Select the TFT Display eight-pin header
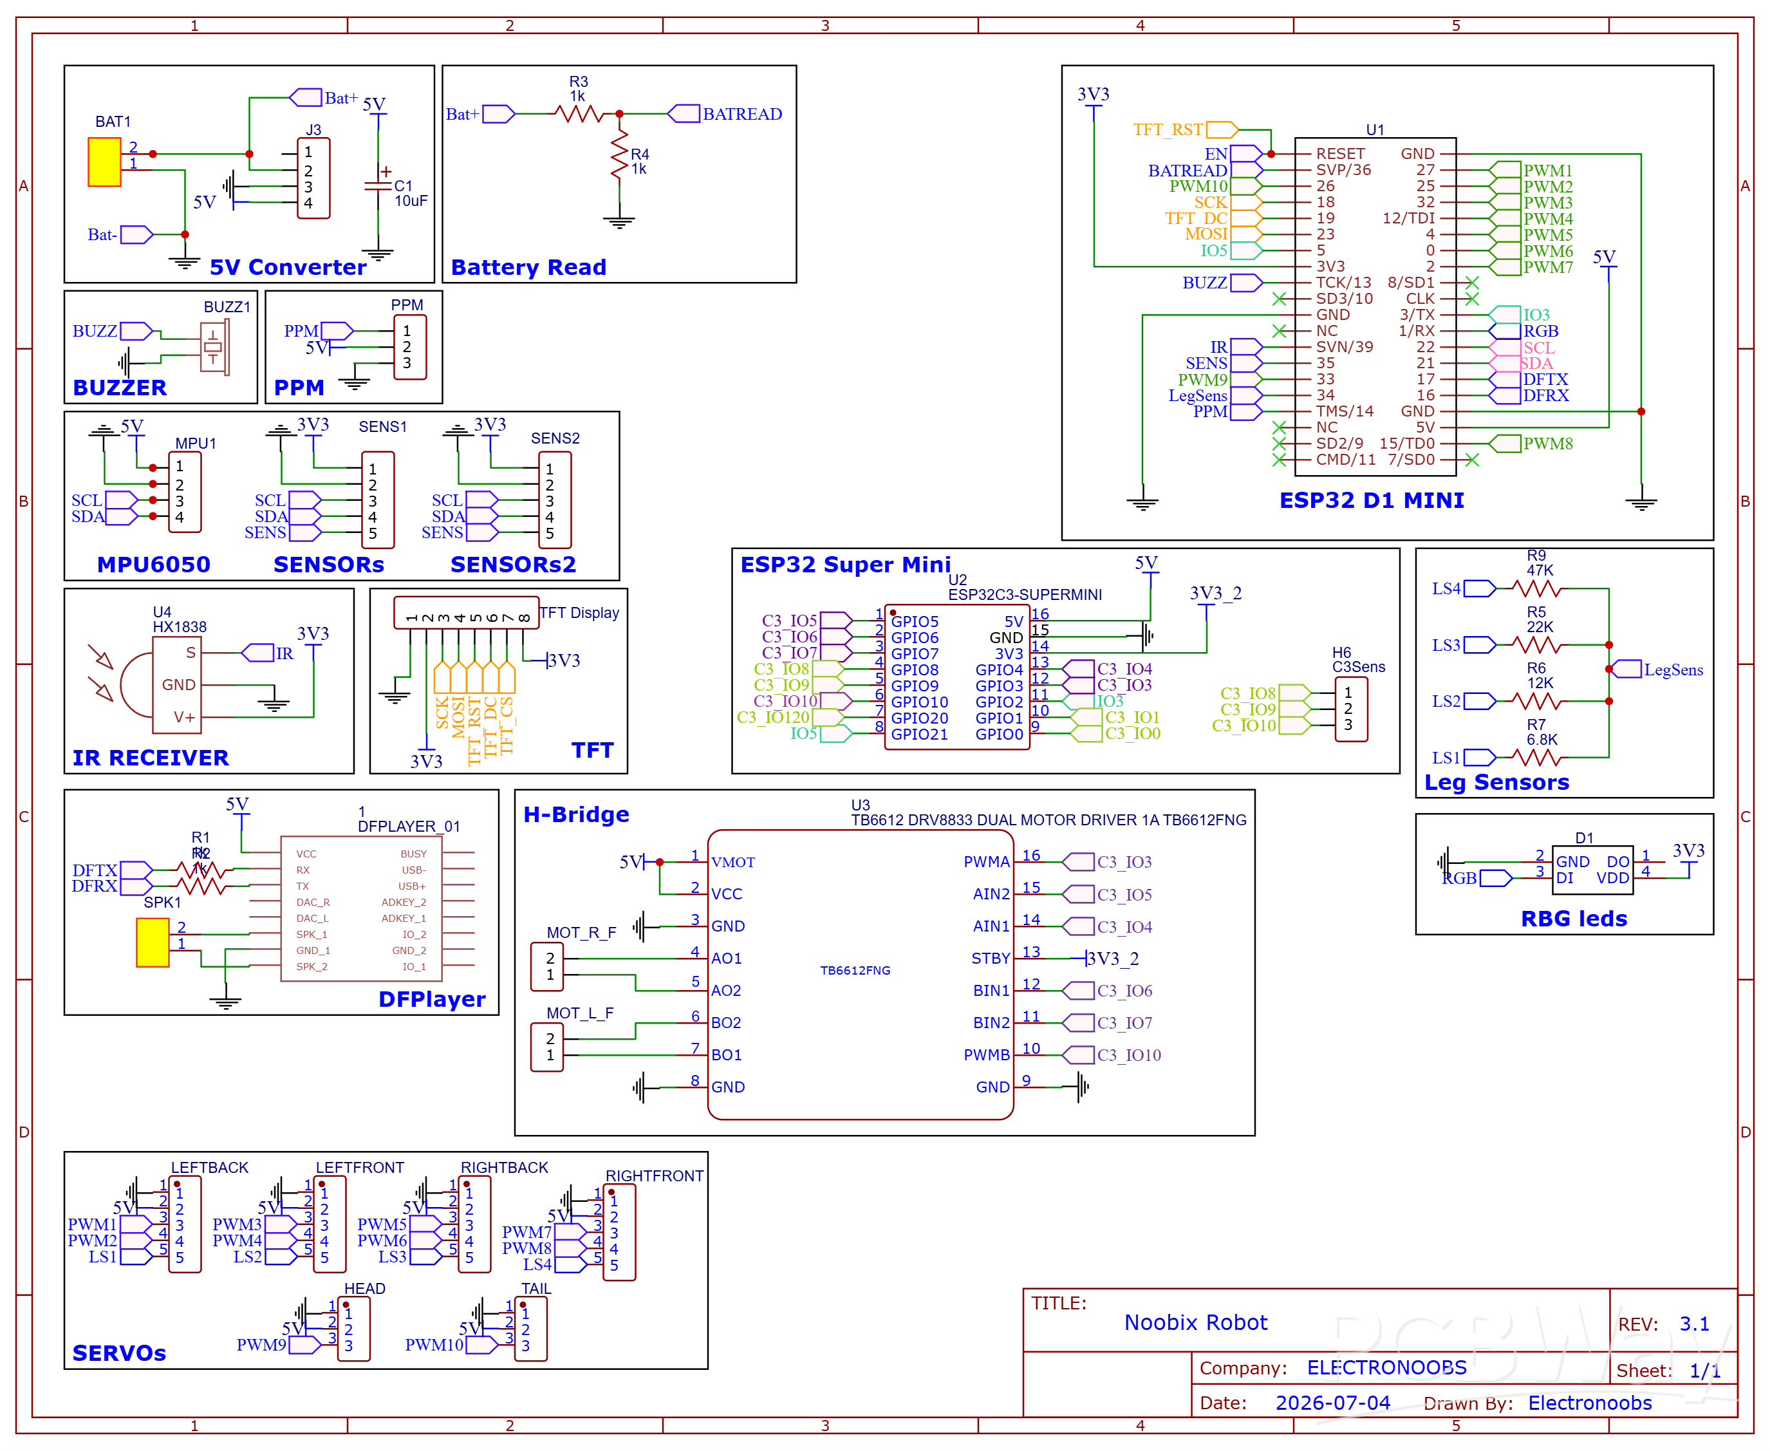1770x1451 pixels. click(x=467, y=613)
